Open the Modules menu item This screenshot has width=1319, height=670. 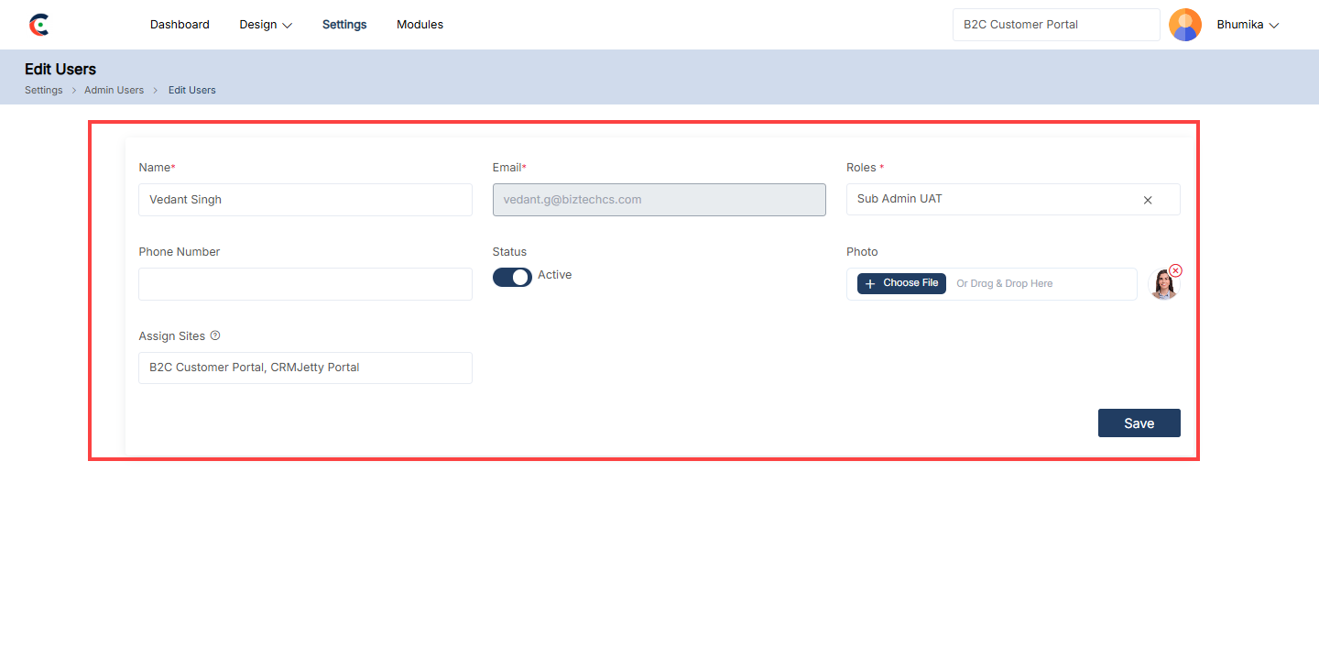point(420,25)
